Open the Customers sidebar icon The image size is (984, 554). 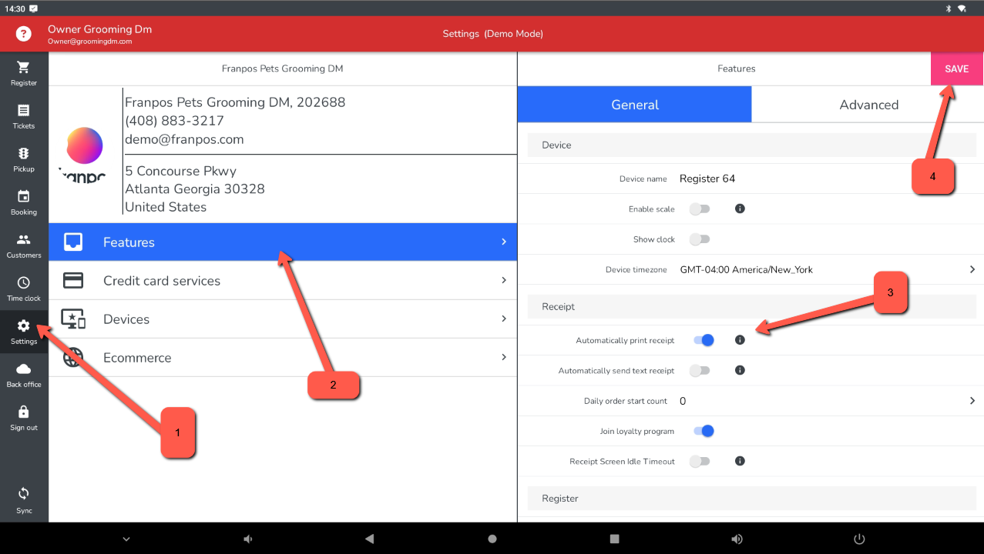pyautogui.click(x=24, y=240)
